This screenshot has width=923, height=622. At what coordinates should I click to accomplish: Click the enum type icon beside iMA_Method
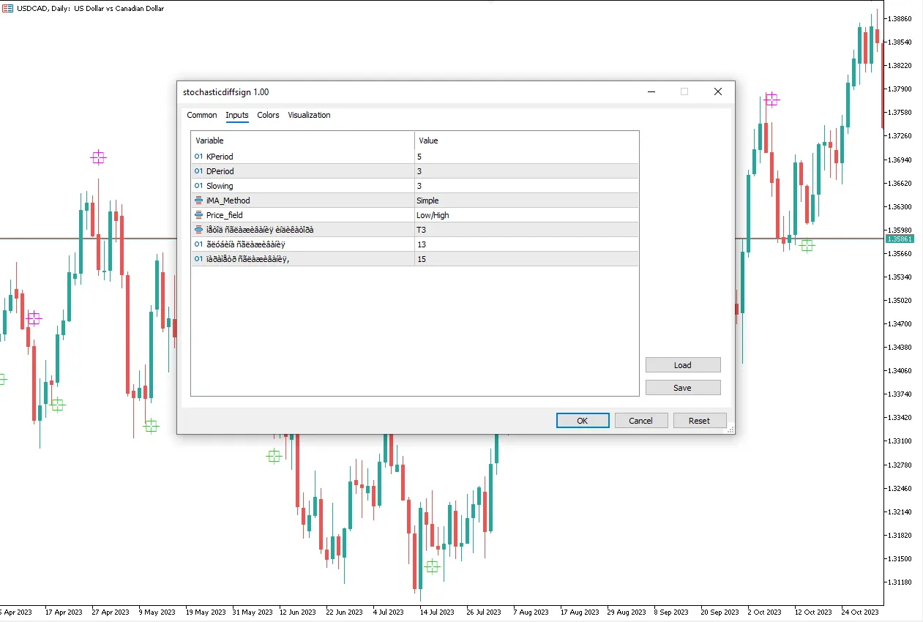[x=198, y=201]
